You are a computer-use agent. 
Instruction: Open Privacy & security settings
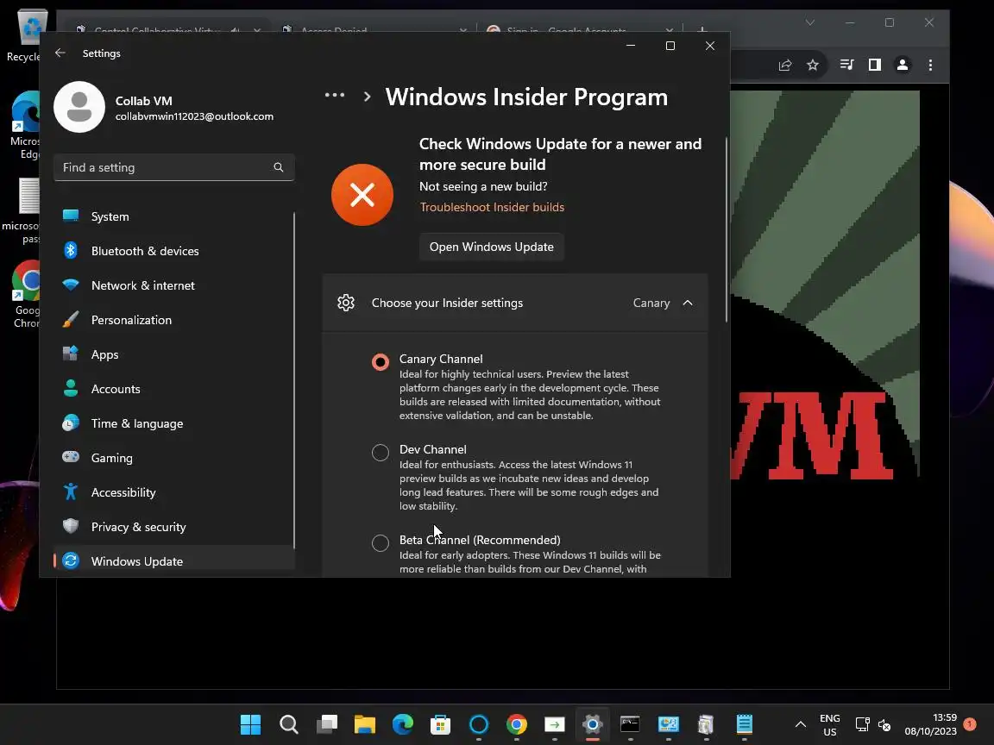pyautogui.click(x=173, y=527)
